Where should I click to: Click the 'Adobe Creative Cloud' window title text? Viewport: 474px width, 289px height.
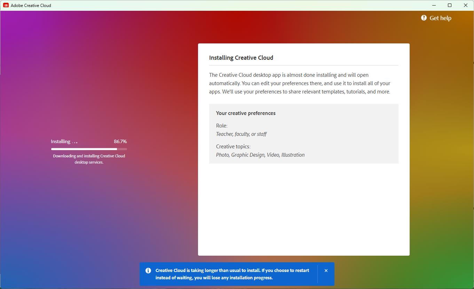point(31,5)
